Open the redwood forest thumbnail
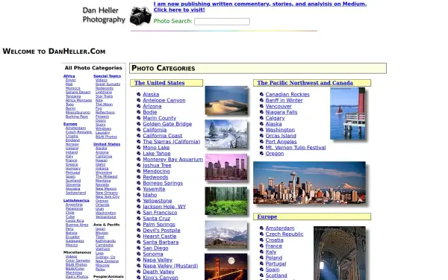This screenshot has width=448, height=280. pyautogui.click(x=226, y=201)
